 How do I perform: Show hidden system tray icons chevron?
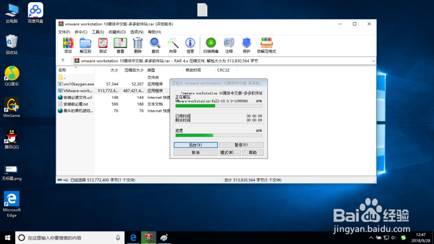(x=371, y=237)
